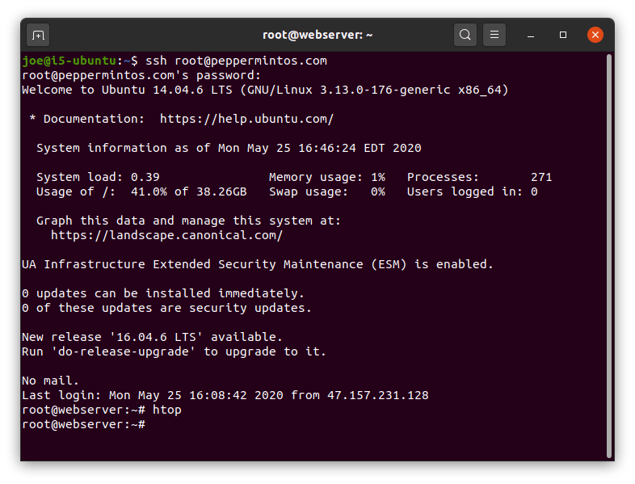The height and width of the screenshot is (484, 635).
Task: Click the IP address 47.157.231.128
Action: [378, 395]
